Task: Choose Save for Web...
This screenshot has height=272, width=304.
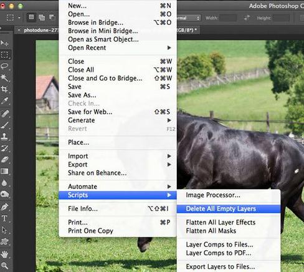Action: click(118, 112)
